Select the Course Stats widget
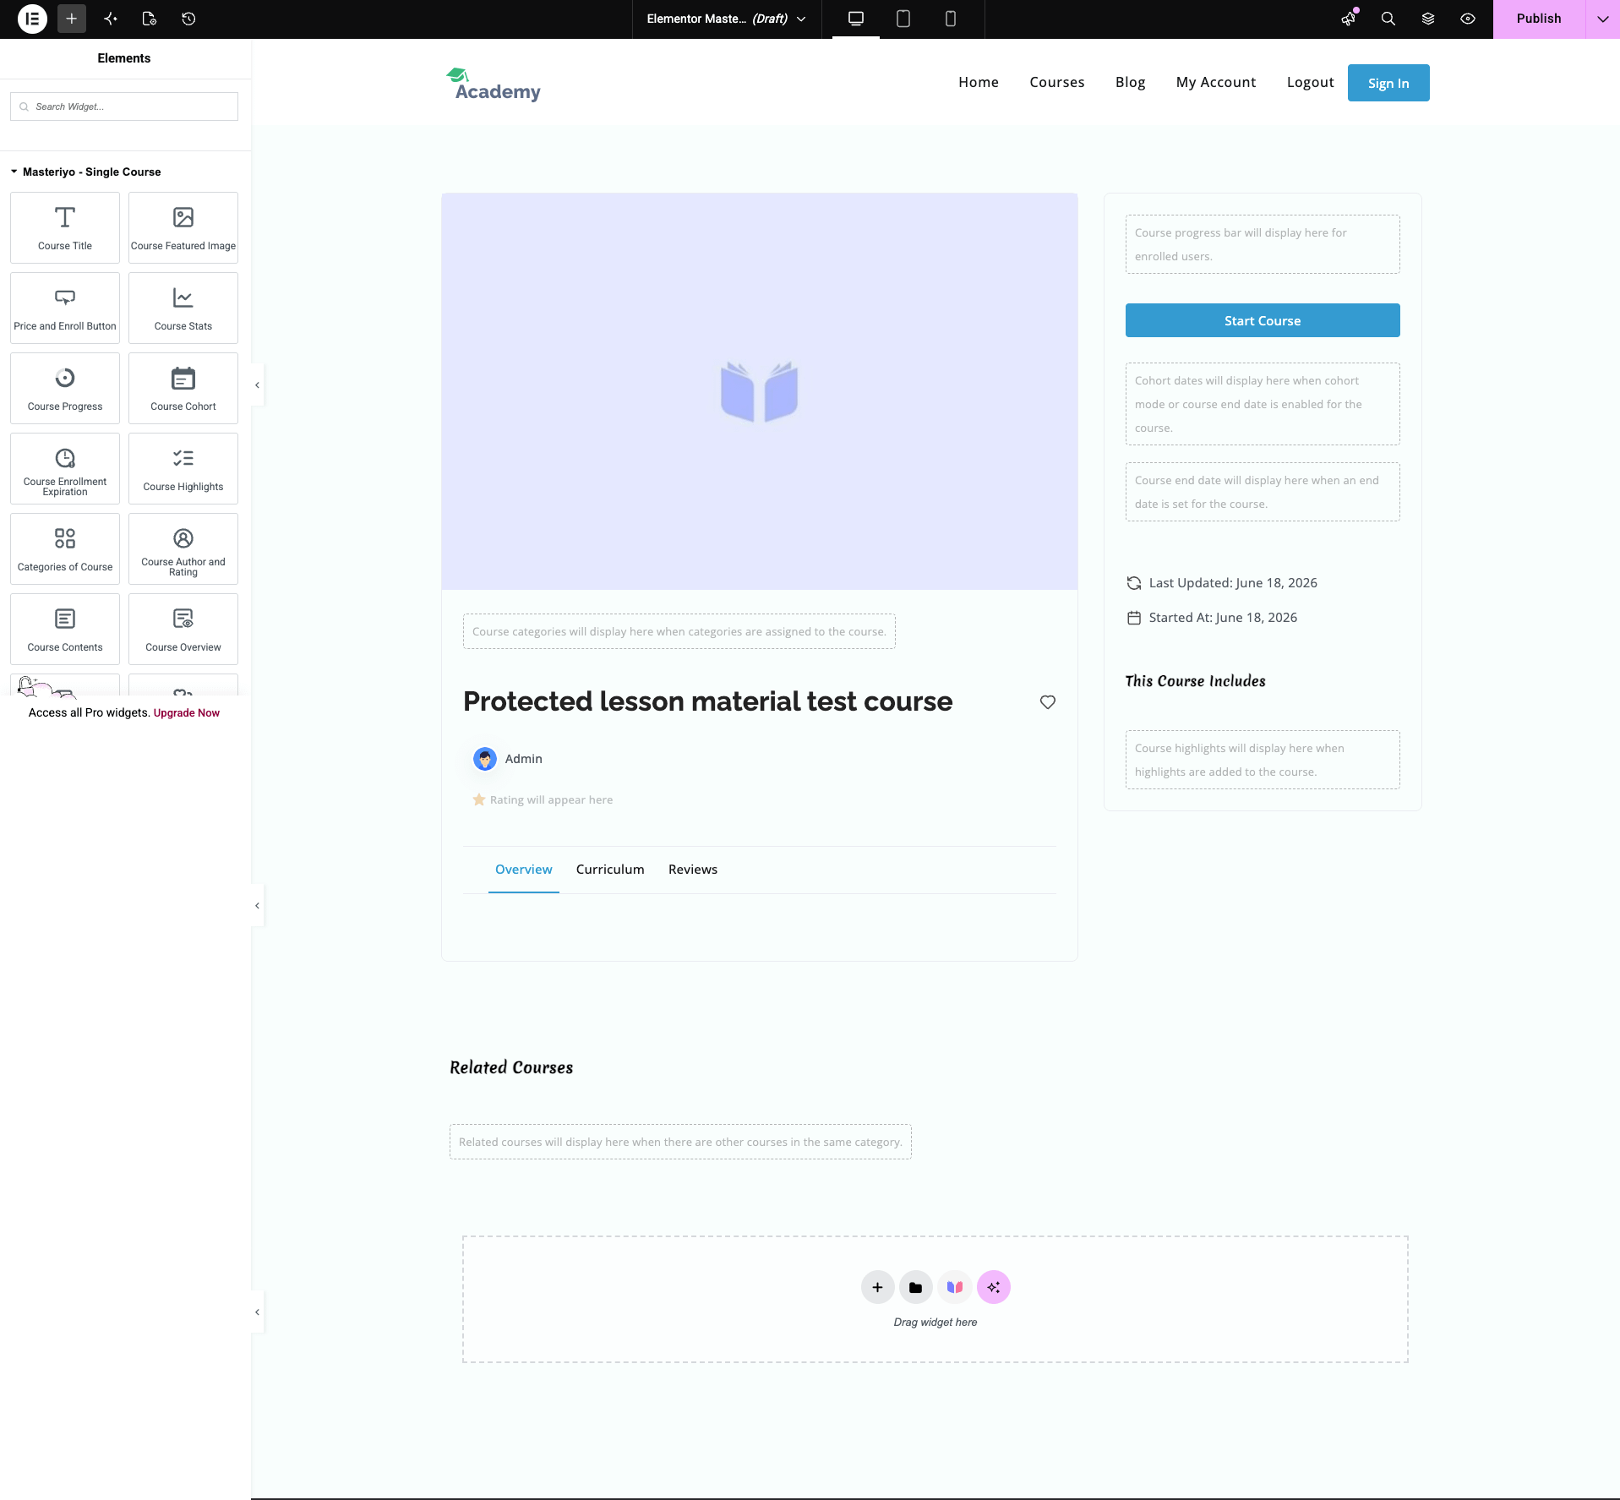Viewport: 1620px width, 1500px height. point(183,308)
